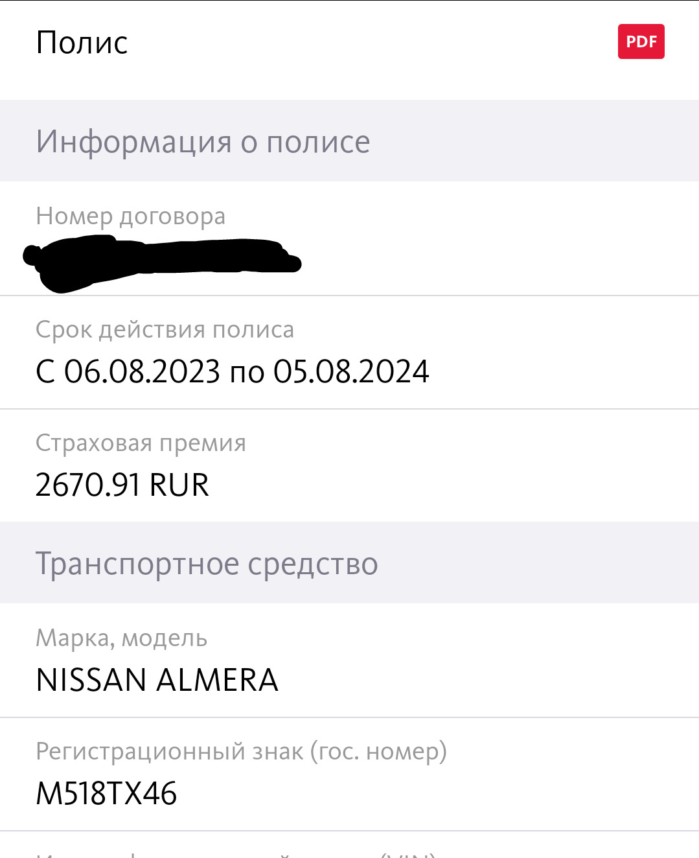This screenshot has height=858, width=699.
Task: Tap the "Транспортное средство" section header
Action: 207,563
